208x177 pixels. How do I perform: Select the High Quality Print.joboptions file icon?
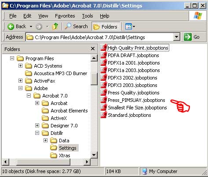tap(104, 48)
